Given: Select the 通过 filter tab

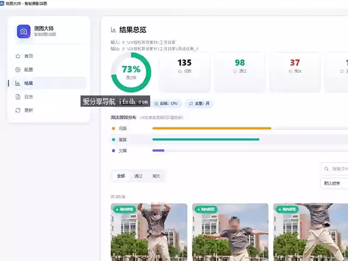Looking at the screenshot, I should (x=138, y=176).
